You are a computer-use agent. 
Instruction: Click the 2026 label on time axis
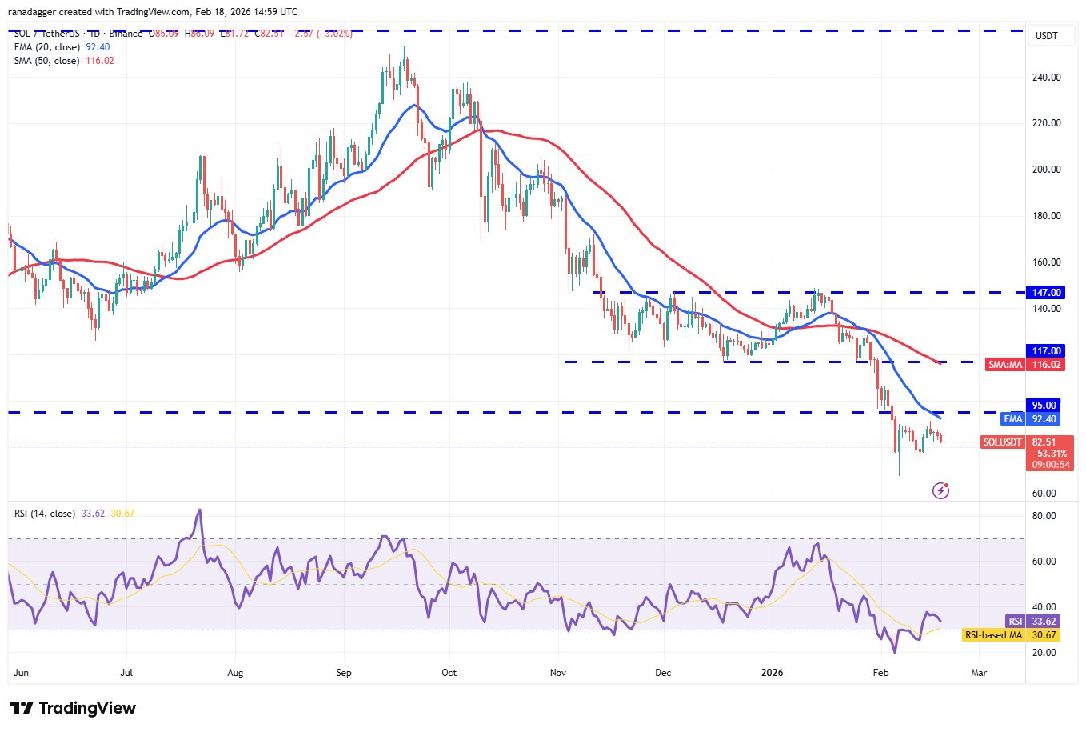pos(773,673)
